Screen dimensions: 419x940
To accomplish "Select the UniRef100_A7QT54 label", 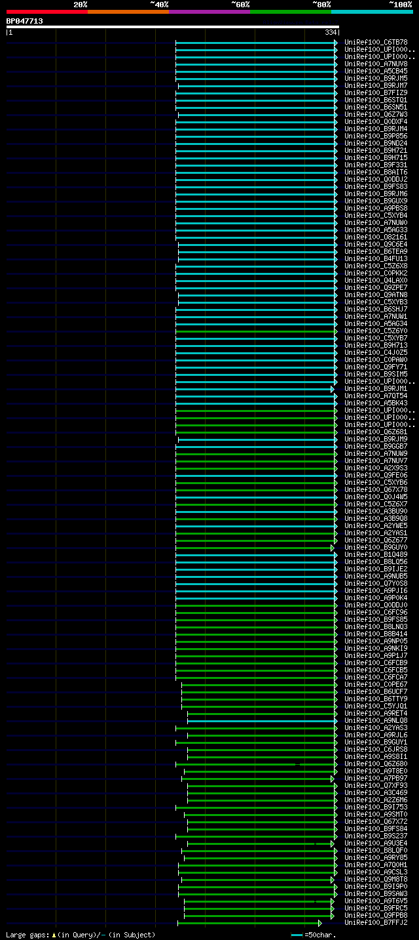I will coord(376,396).
